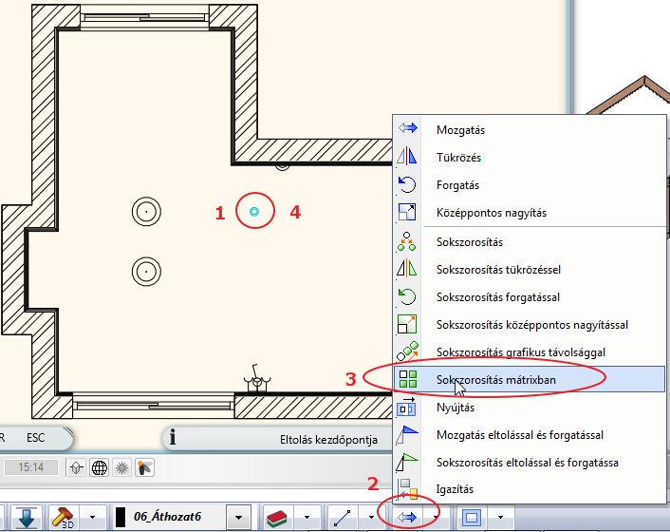Select the Sokszorosítás menu entry
This screenshot has height=532, width=670.
coord(529,242)
